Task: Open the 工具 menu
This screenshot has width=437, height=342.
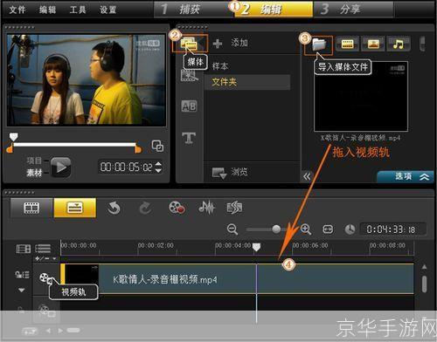Action: 78,10
